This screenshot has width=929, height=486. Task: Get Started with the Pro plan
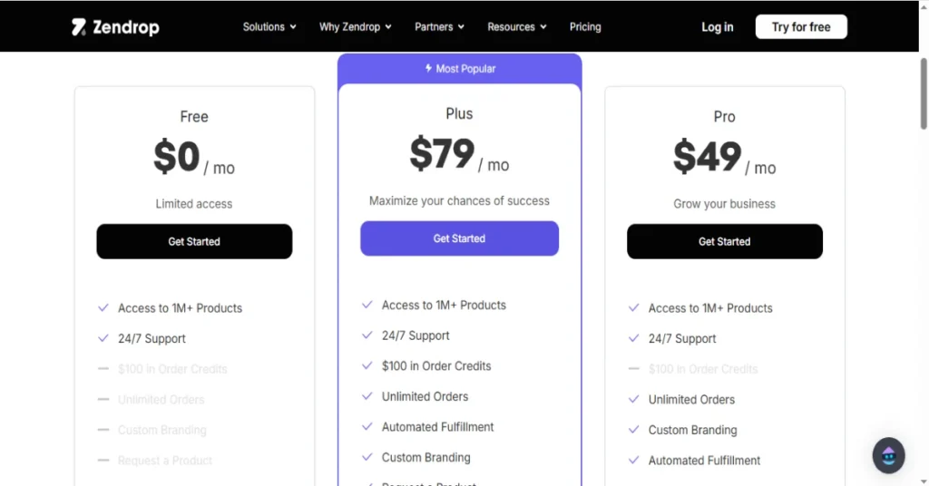725,241
